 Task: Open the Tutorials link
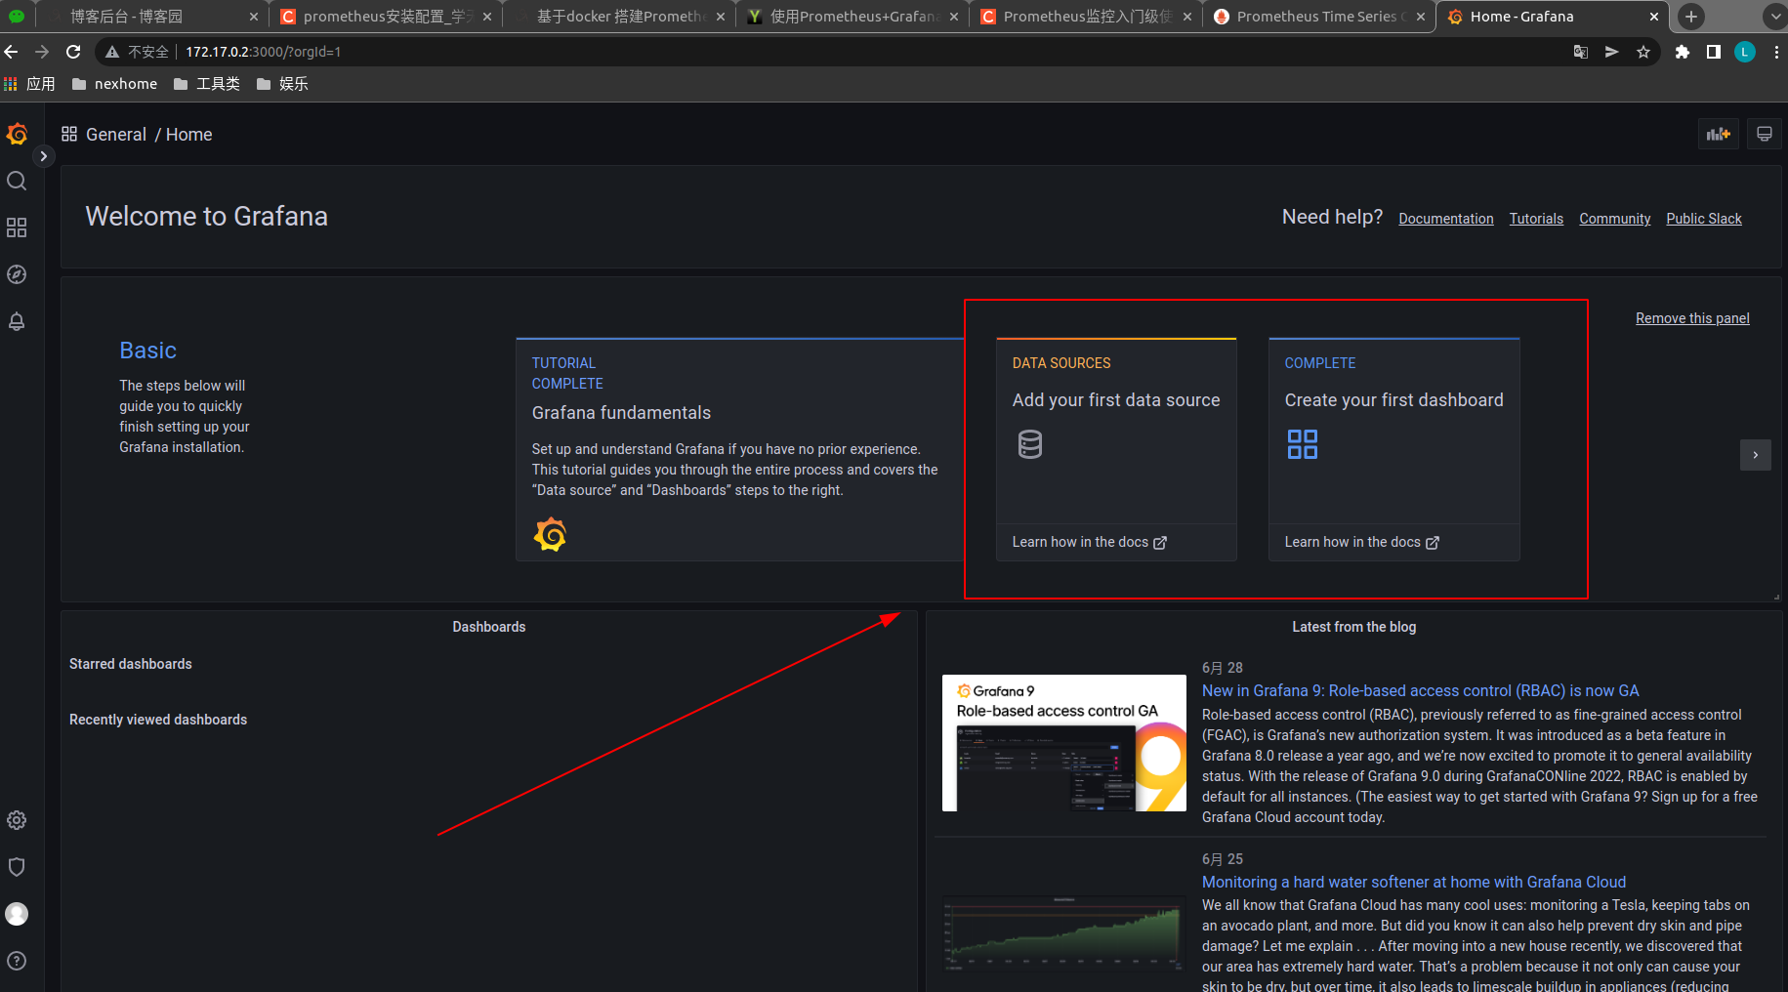[1536, 219]
